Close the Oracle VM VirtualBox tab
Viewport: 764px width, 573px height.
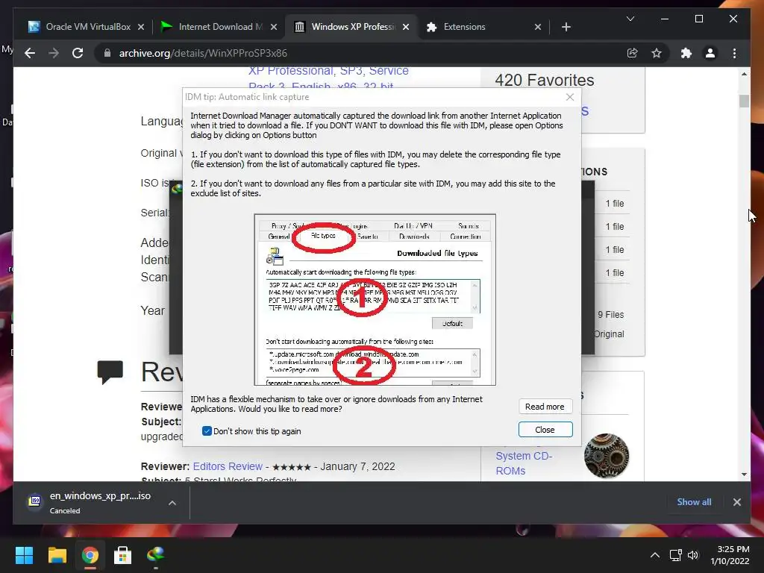[x=141, y=27]
